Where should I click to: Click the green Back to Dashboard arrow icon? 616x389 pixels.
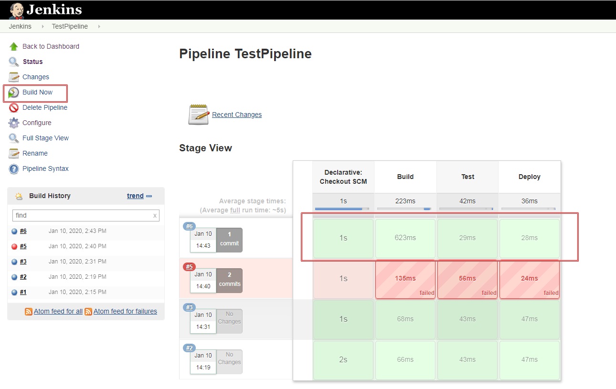tap(14, 46)
